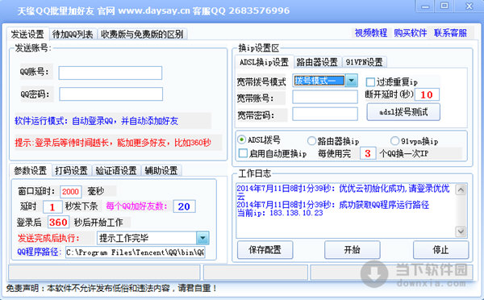Focus the QQ账号 input field

coord(111,73)
